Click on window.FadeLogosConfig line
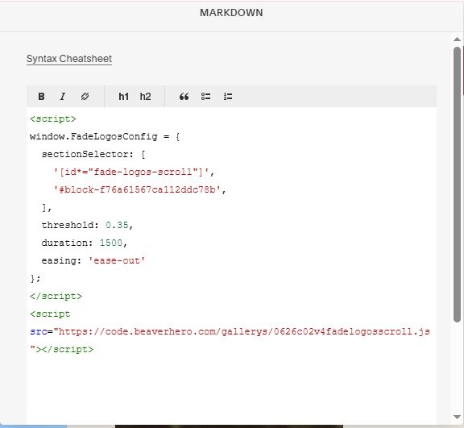Image resolution: width=464 pixels, height=428 pixels. (x=105, y=136)
